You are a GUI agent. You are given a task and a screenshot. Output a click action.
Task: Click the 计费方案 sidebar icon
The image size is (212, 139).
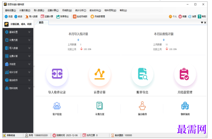pyautogui.click(x=7, y=40)
